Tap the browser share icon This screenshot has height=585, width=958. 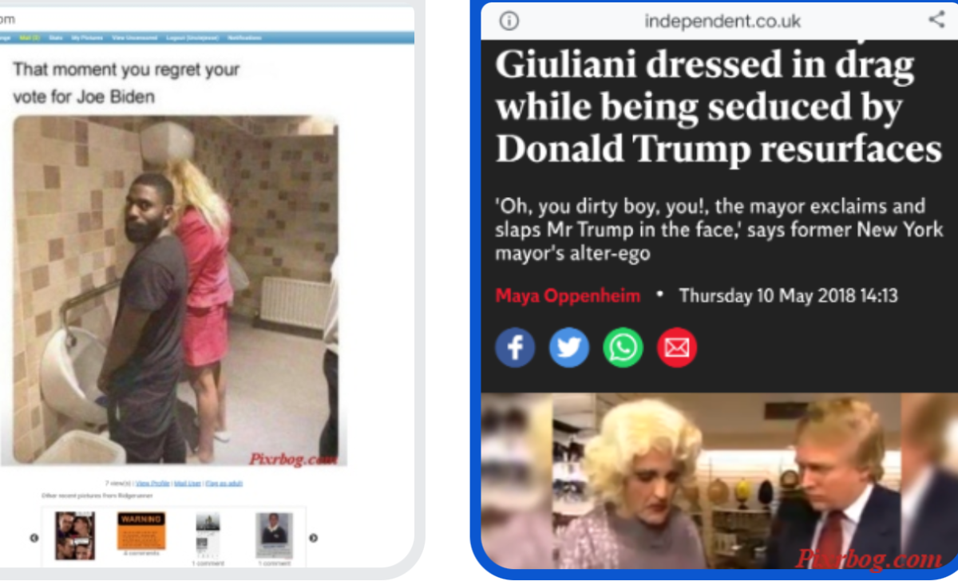click(936, 19)
